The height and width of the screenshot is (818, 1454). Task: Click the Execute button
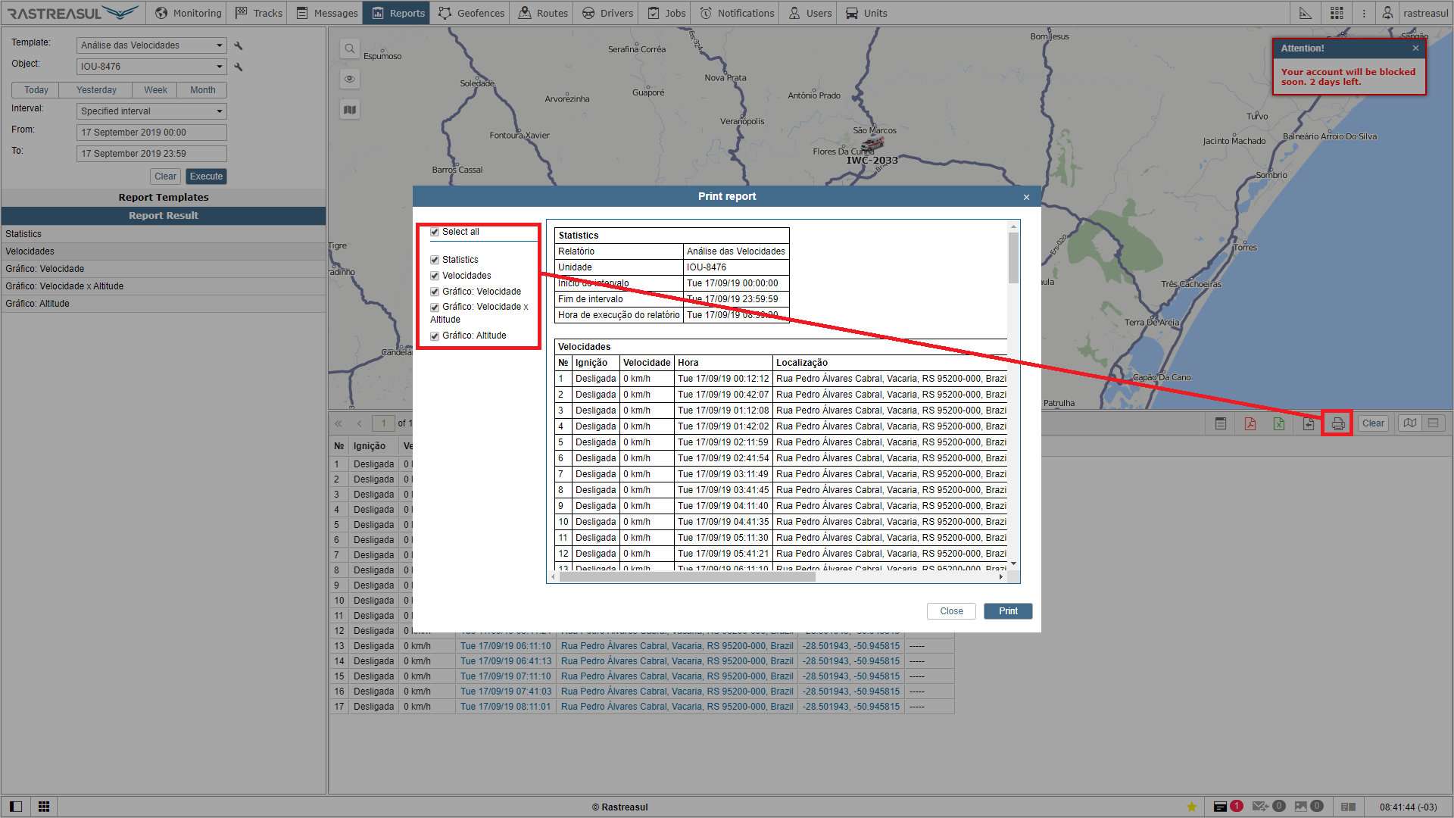pos(206,176)
